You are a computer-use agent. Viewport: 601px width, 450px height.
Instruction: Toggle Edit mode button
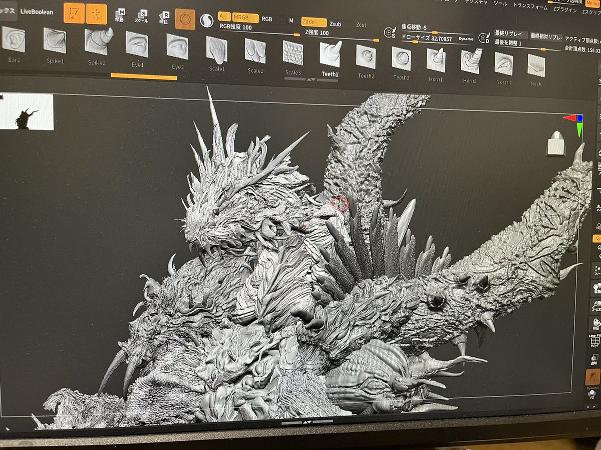[x=74, y=13]
